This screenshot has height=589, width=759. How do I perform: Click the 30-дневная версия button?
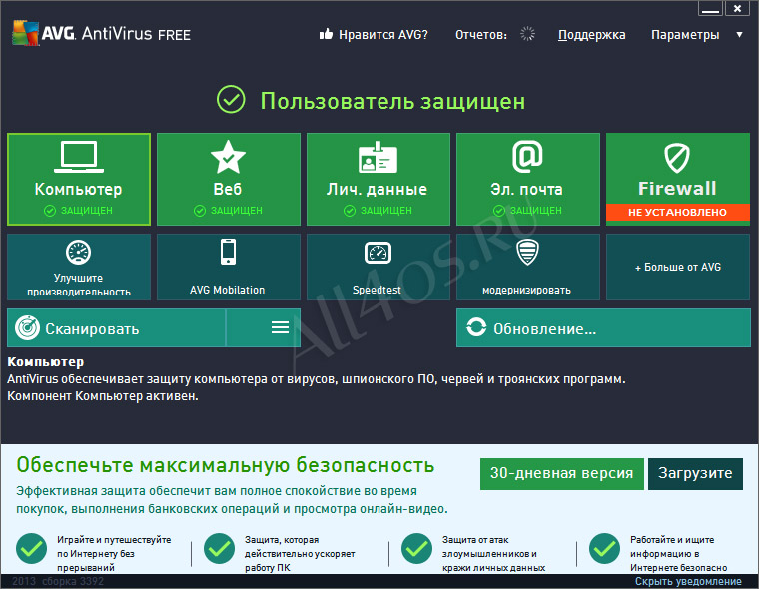[x=562, y=474]
